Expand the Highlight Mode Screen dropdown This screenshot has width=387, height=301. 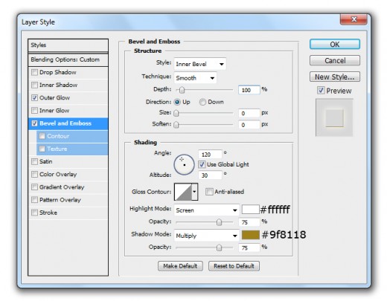point(207,210)
